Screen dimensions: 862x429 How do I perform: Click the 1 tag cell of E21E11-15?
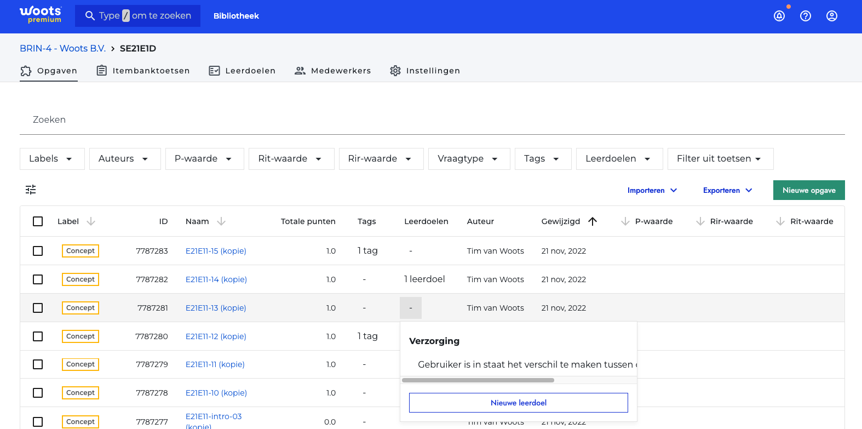tap(367, 251)
